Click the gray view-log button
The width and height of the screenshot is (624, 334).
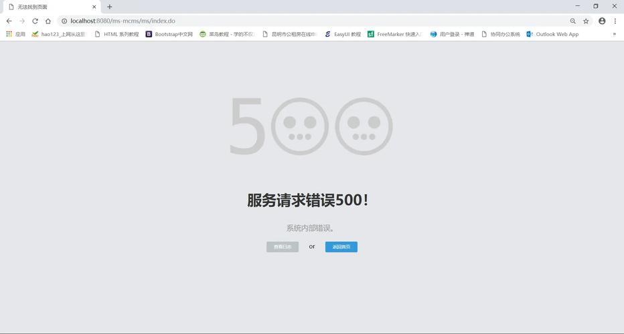click(x=283, y=247)
